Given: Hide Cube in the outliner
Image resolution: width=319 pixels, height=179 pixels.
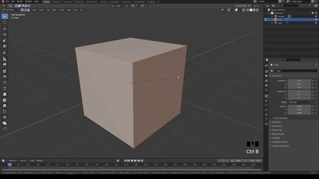Looking at the screenshot, I should [x=316, y=20].
